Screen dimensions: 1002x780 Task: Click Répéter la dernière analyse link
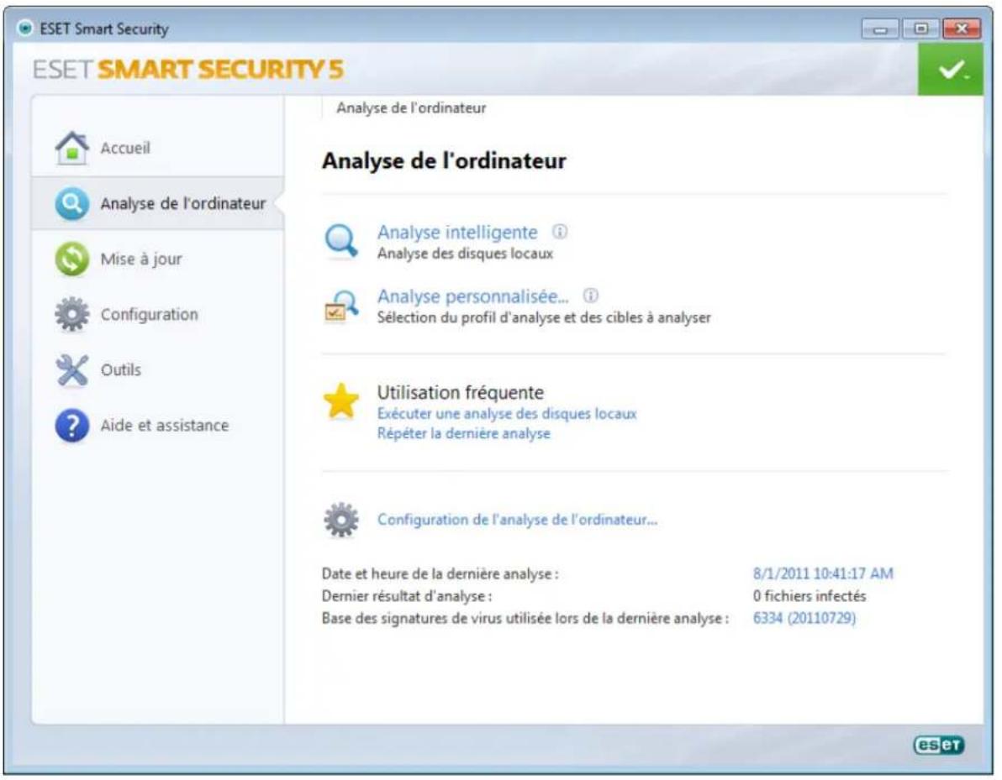463,433
